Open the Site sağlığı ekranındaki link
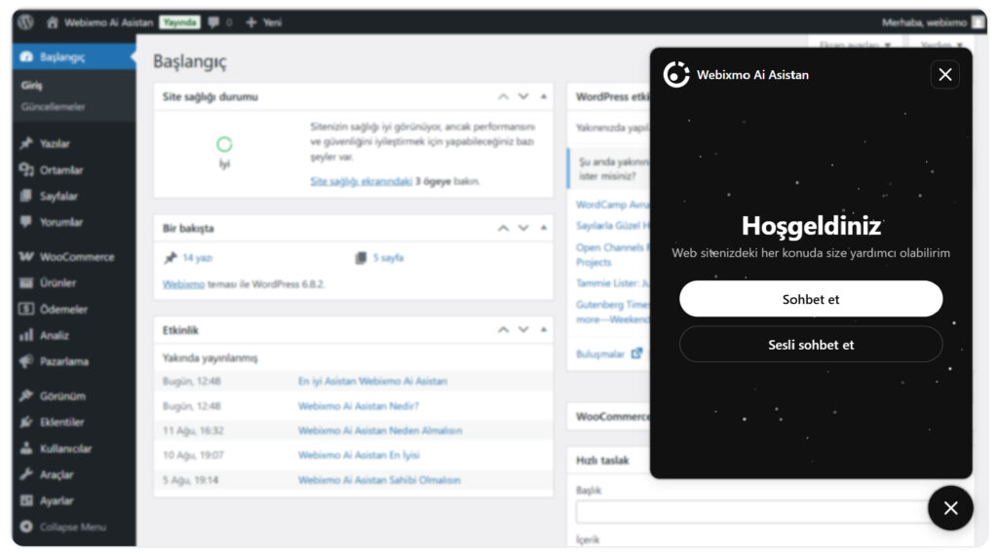 point(361,181)
